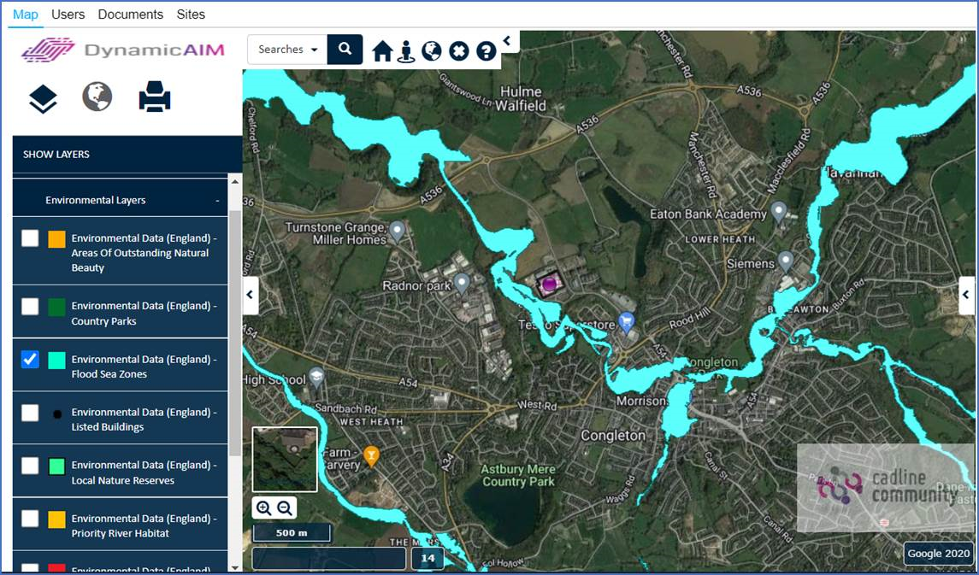Open the help question mark icon

pyautogui.click(x=487, y=51)
